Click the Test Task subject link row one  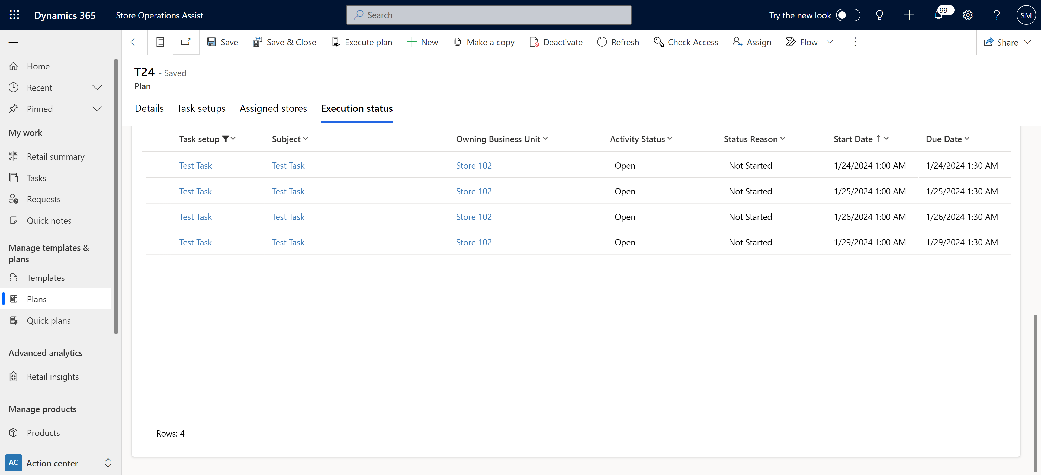[x=287, y=165]
